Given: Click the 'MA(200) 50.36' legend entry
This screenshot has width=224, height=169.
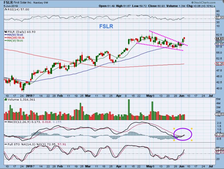Looking at the screenshot, I should [16, 38].
